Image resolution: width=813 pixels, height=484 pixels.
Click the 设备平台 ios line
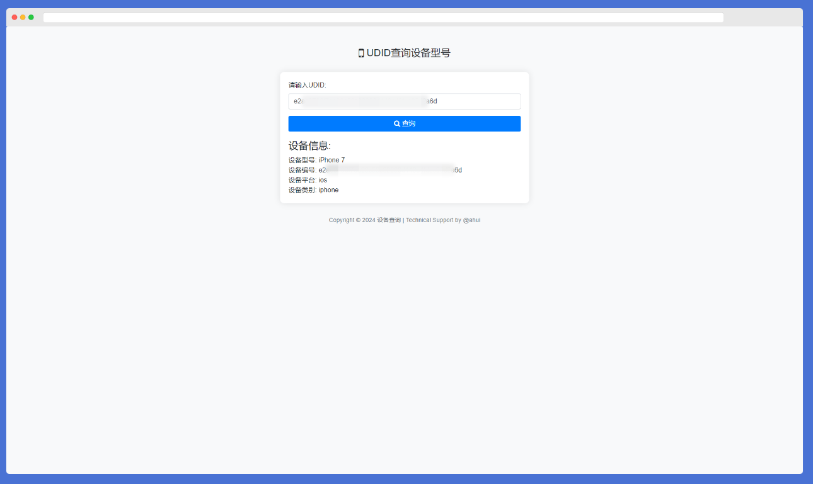pos(307,179)
